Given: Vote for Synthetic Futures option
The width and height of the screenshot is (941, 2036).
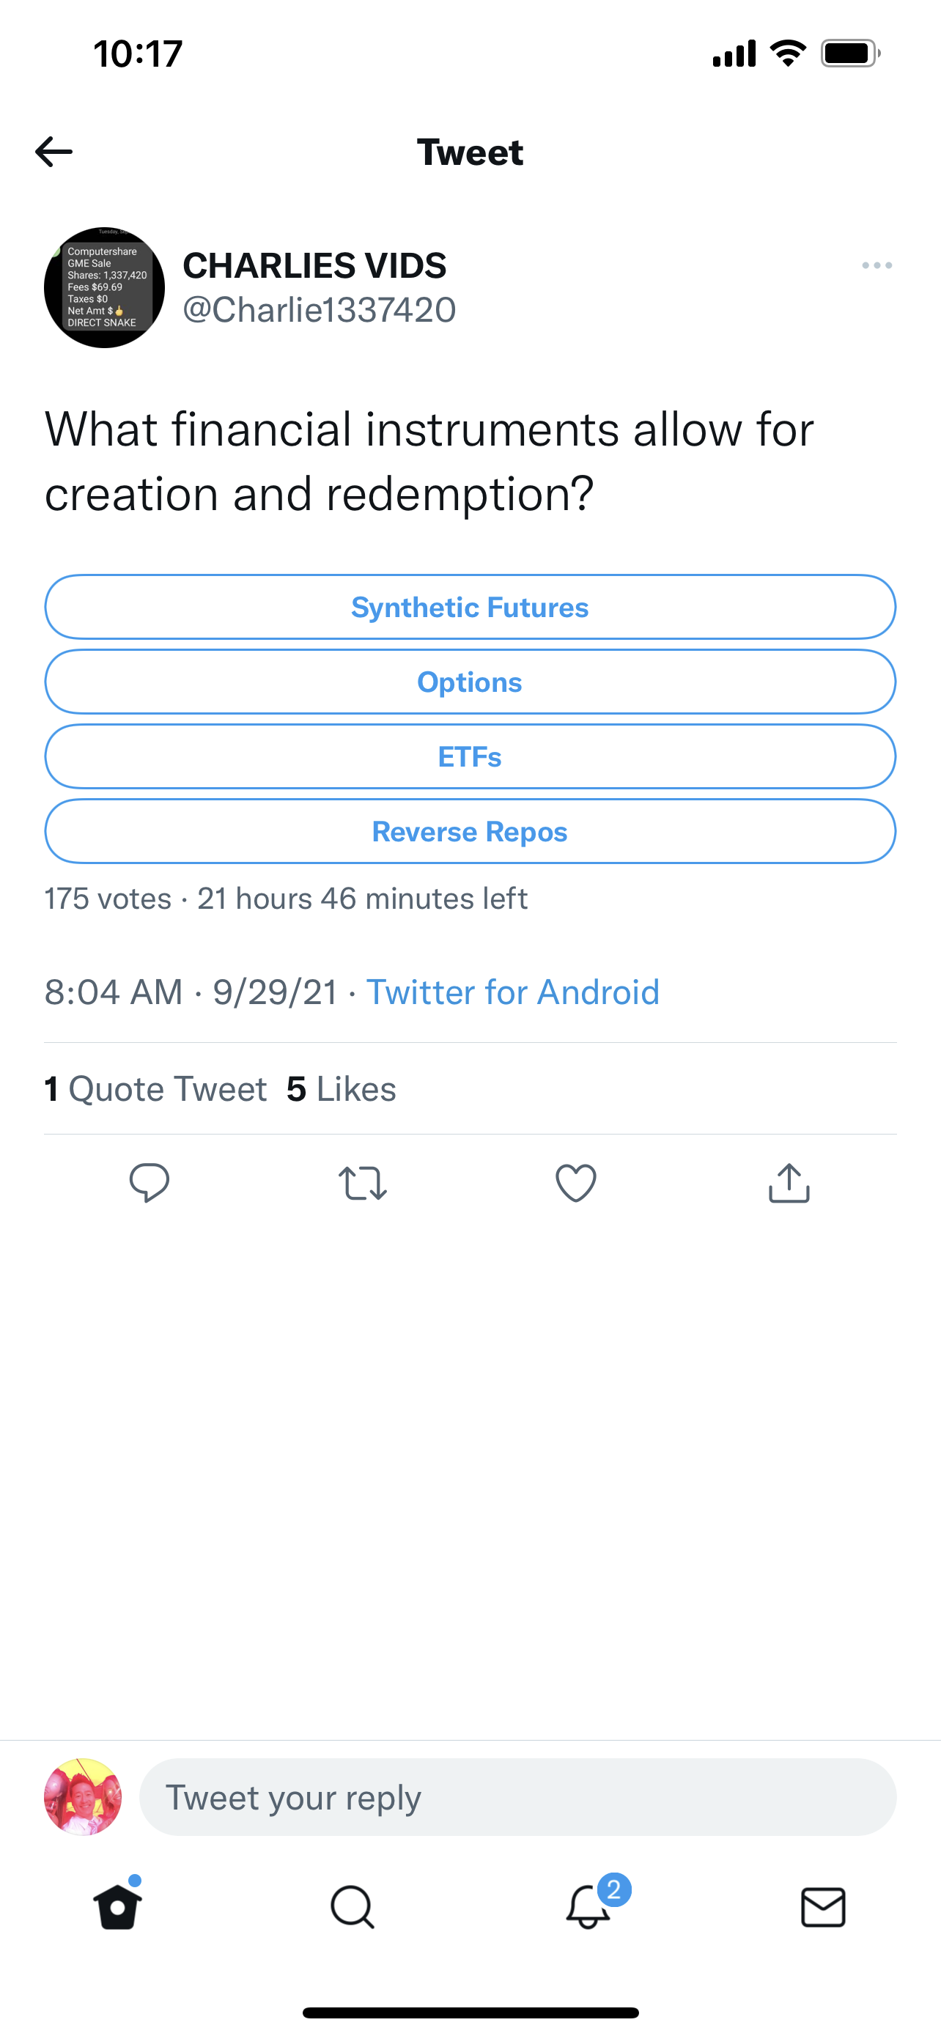Looking at the screenshot, I should pyautogui.click(x=470, y=607).
